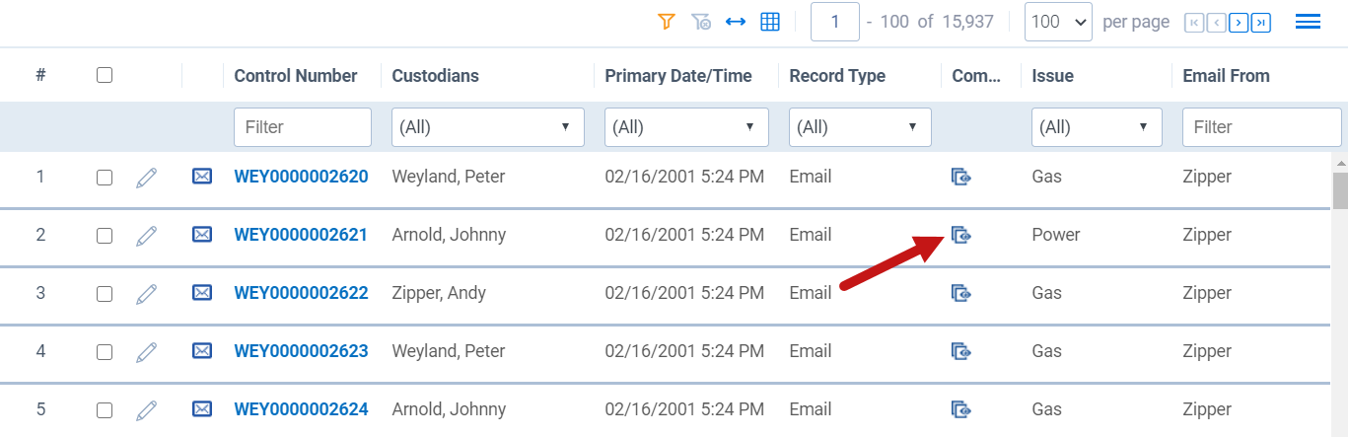This screenshot has height=437, width=1348.
Task: Go to the first page of results
Action: [x=1193, y=22]
